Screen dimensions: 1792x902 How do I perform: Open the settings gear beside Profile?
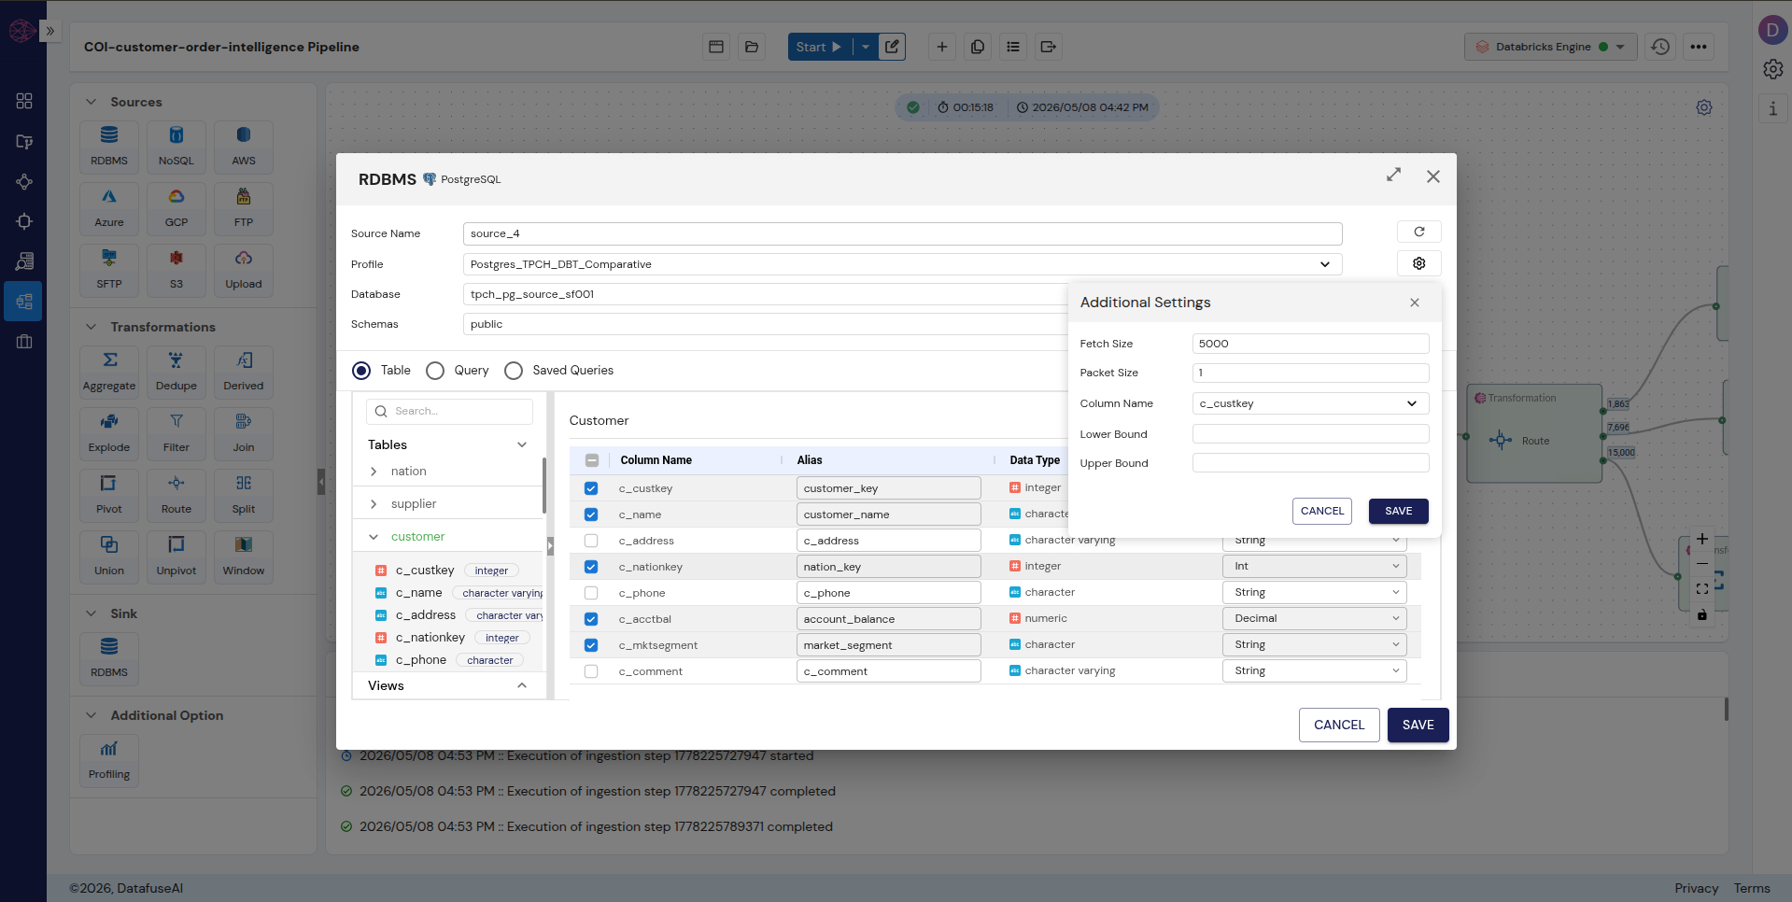(1418, 263)
